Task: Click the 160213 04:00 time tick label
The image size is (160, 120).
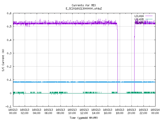Action: [36, 111]
